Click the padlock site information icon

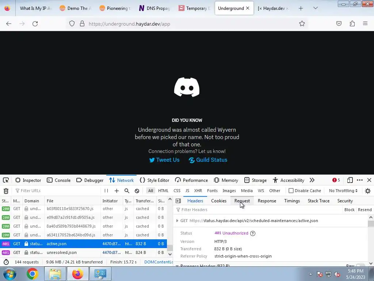click(82, 24)
